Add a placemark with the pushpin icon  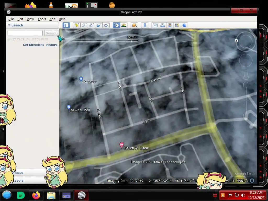(77, 25)
